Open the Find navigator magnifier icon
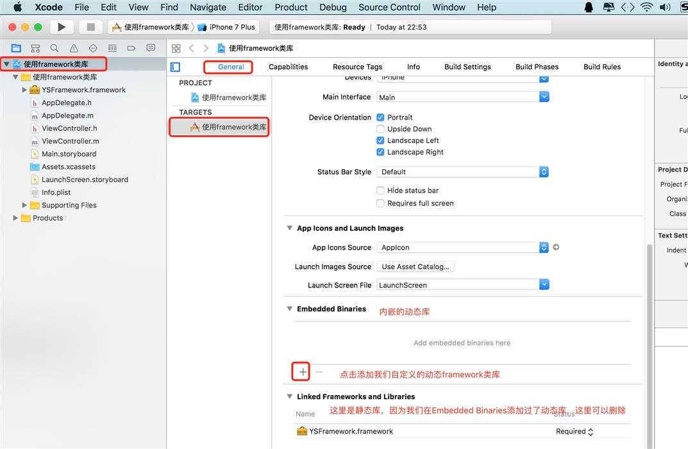 pyautogui.click(x=55, y=48)
